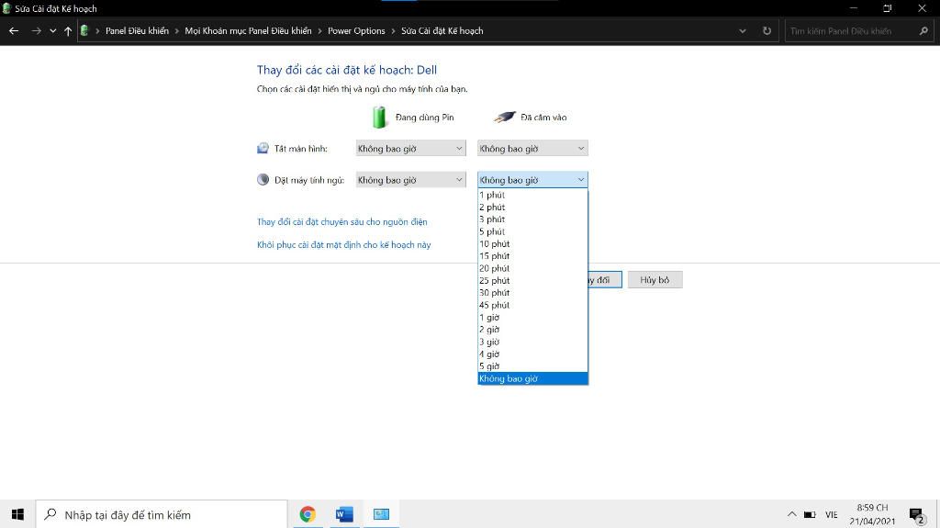Screen dimensions: 940x528
Task: Go back with the Back arrow
Action: 14,30
